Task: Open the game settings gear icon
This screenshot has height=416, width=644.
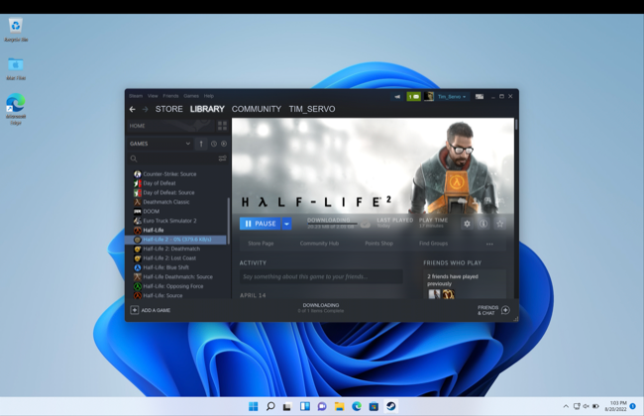Action: click(x=467, y=224)
